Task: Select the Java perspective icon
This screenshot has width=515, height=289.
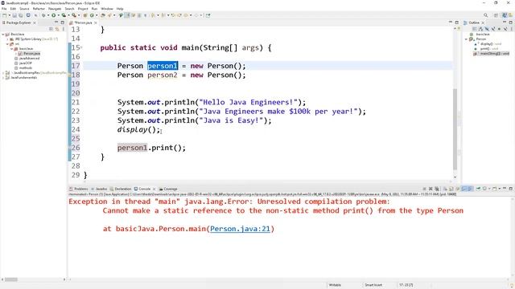Action: point(505,15)
